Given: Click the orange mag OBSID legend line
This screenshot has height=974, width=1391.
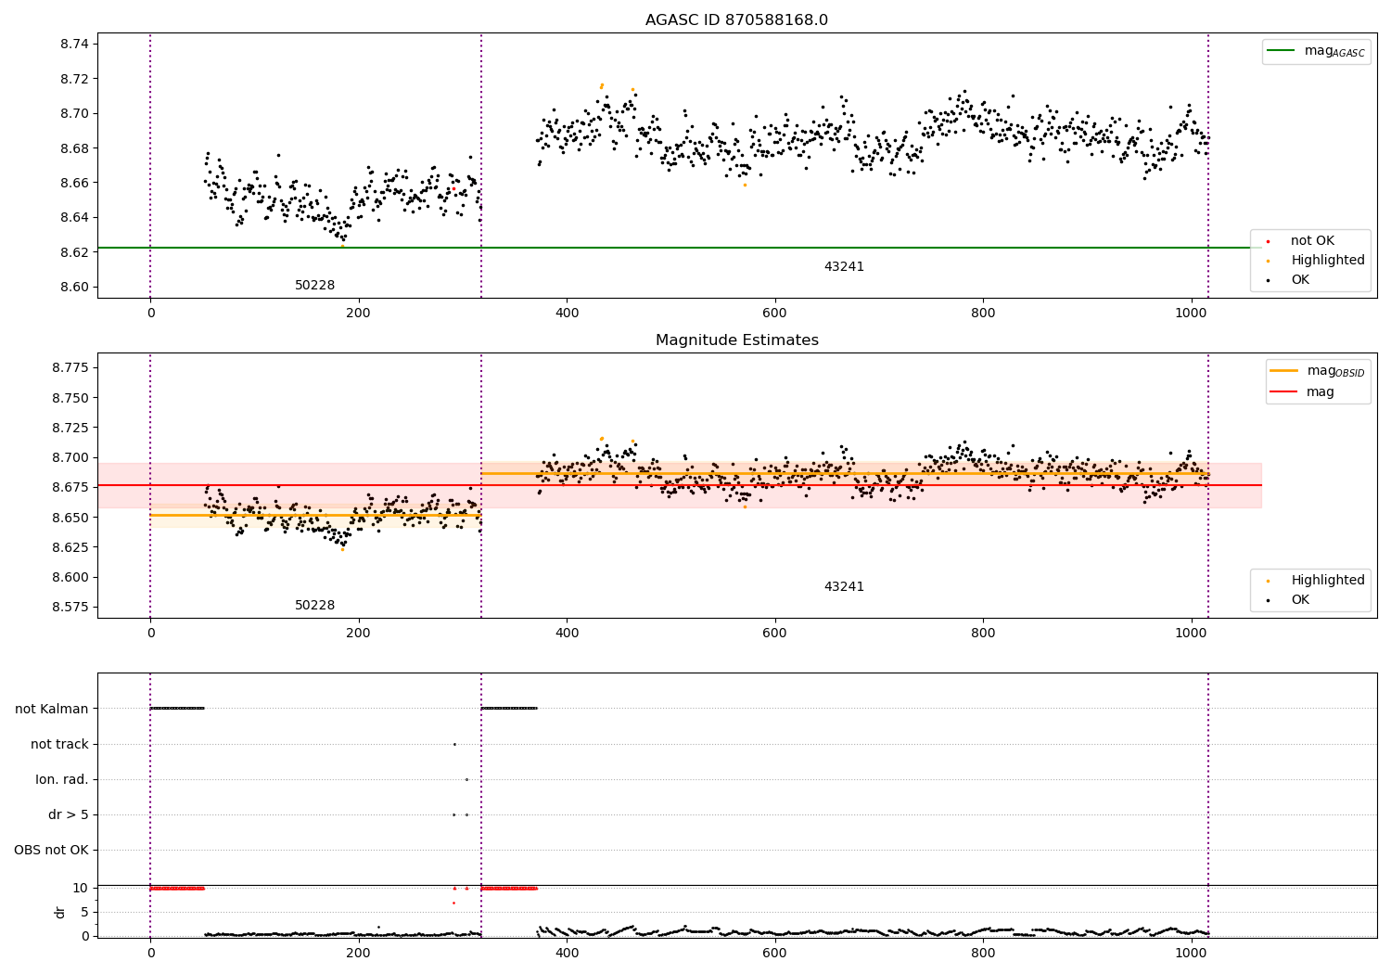Looking at the screenshot, I should (1283, 371).
